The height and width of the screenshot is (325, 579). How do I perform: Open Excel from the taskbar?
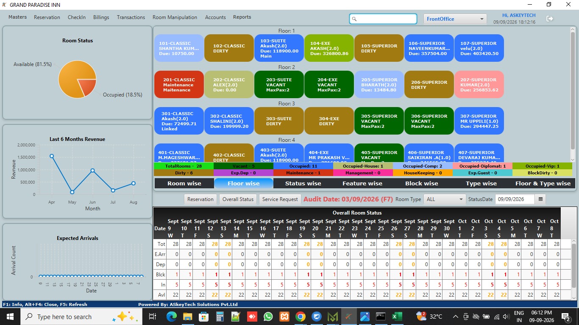[x=397, y=317]
